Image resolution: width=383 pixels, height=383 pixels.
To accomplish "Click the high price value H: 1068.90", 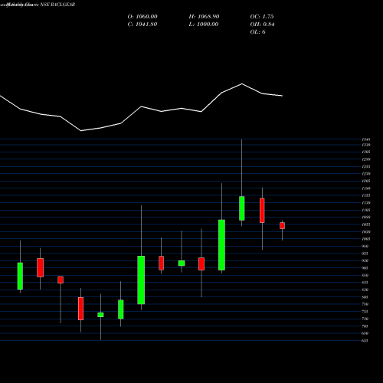I will [x=204, y=17].
